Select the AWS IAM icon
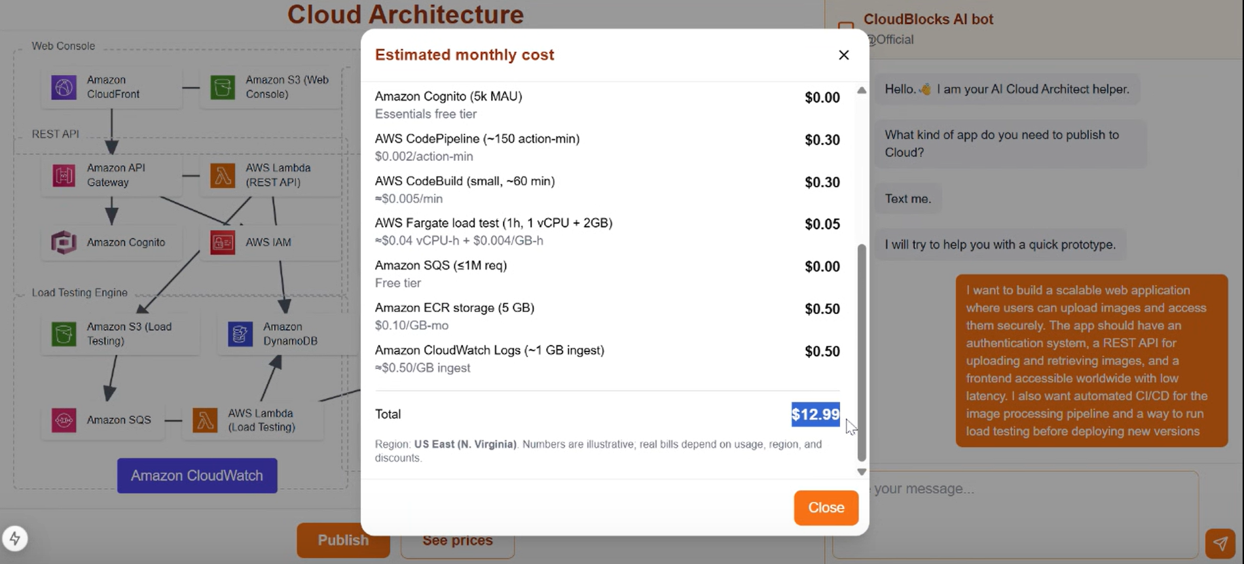The image size is (1244, 564). coord(223,243)
